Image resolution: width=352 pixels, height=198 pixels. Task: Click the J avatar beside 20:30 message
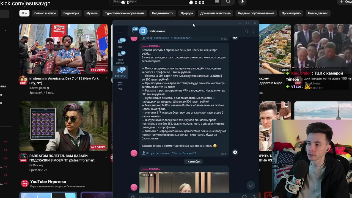point(134,153)
